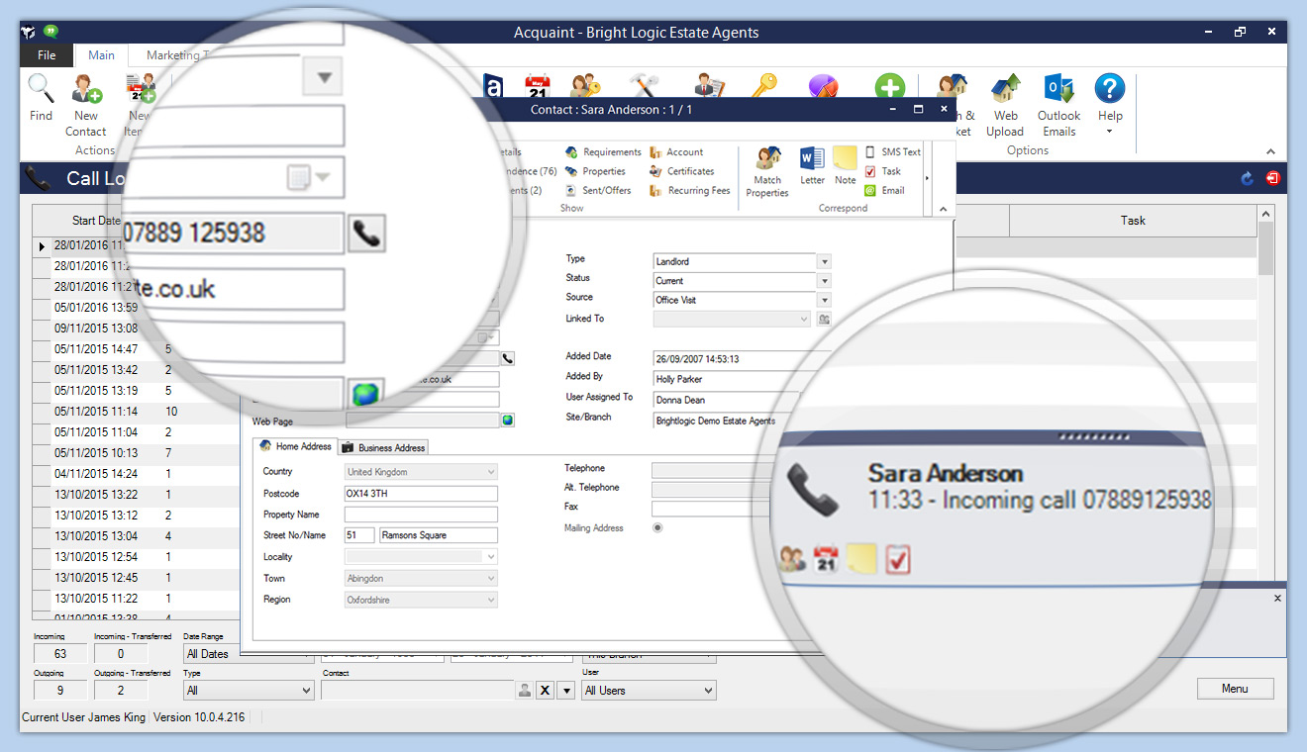Click the golden key icon in the ribbon

pyautogui.click(x=763, y=86)
